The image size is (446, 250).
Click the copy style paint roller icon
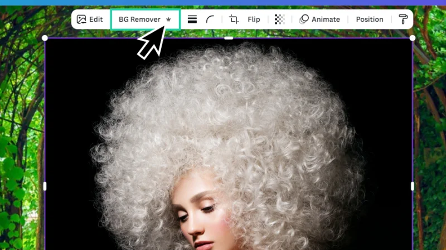tap(403, 19)
